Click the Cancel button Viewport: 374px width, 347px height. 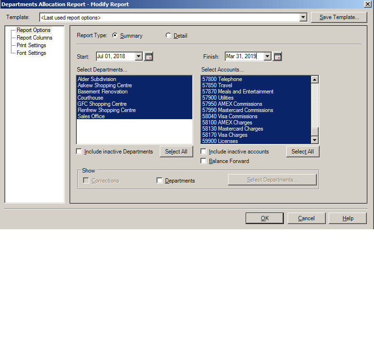[x=306, y=218]
